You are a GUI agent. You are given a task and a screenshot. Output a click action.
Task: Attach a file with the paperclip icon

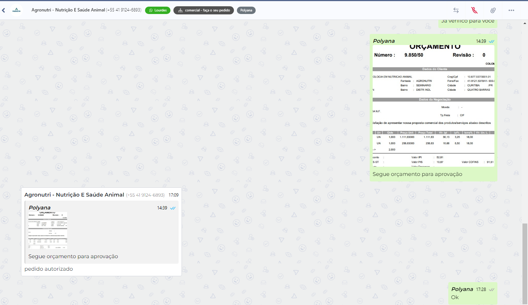tap(493, 10)
